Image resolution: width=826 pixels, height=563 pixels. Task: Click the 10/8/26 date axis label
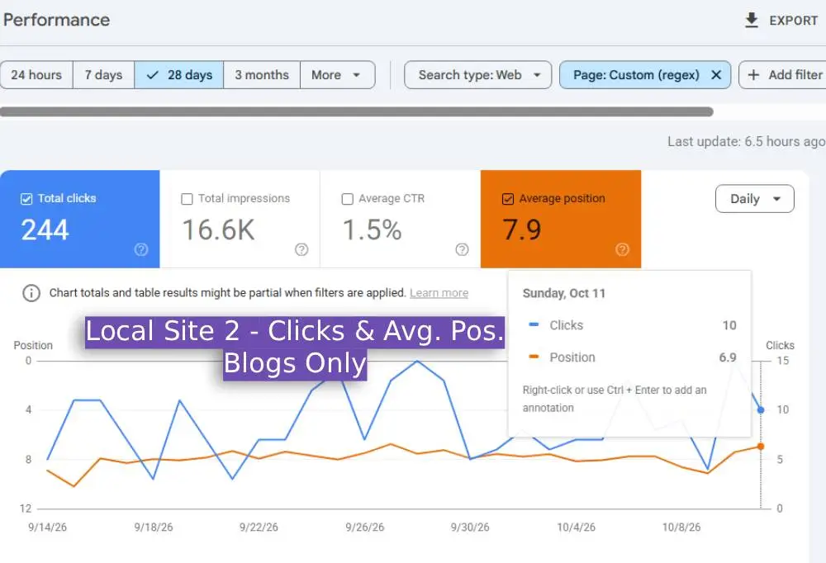tap(681, 528)
